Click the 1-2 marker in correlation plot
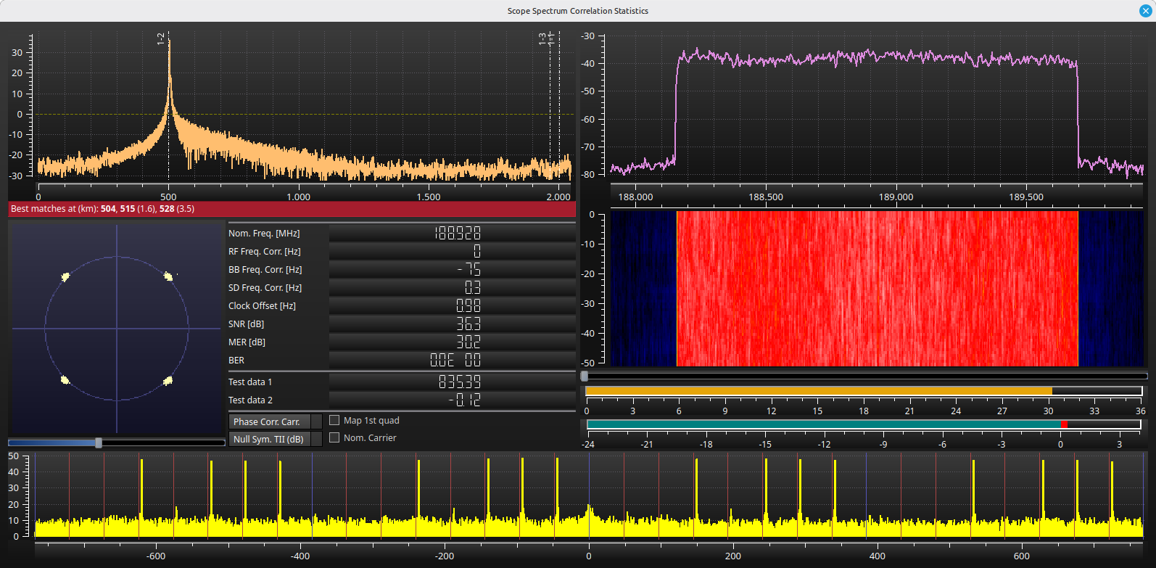Image resolution: width=1156 pixels, height=568 pixels. coord(161,38)
